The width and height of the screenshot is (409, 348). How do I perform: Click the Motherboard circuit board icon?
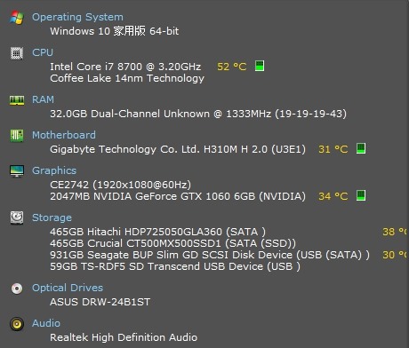pyautogui.click(x=17, y=136)
